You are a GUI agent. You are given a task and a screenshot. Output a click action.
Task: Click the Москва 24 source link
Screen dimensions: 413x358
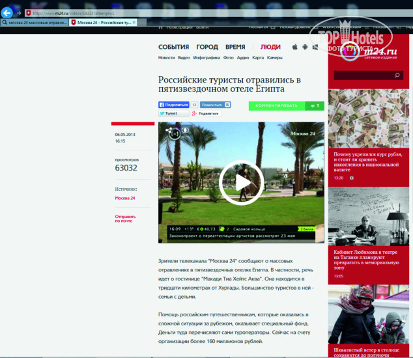click(125, 198)
